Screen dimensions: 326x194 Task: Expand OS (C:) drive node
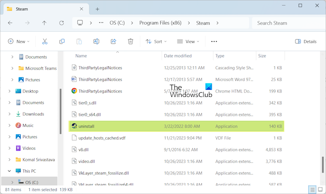click(x=12, y=182)
